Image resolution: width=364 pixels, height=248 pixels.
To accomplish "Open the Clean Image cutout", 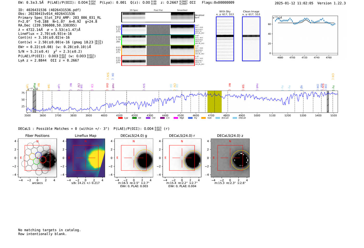I will (x=251, y=39).
